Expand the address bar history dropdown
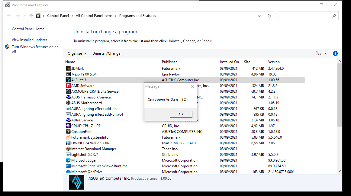The height and width of the screenshot is (196, 351). coord(259,15)
